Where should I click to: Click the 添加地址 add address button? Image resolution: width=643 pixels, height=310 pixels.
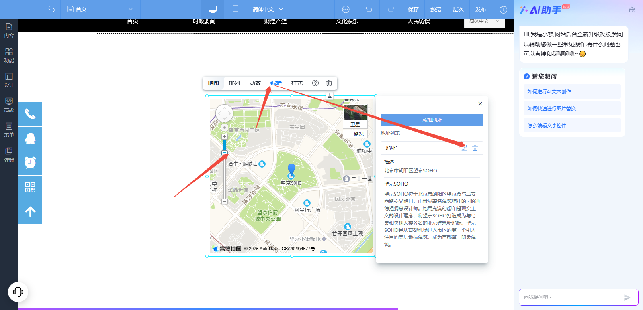[432, 120]
